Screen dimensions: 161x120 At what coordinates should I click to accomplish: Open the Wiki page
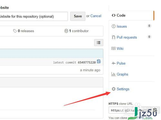(x=120, y=49)
